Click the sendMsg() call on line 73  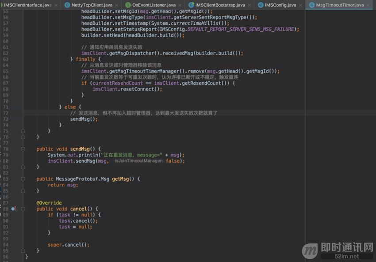pyautogui.click(x=84, y=119)
